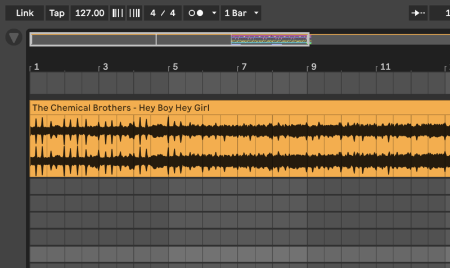Screen dimensions: 450x268
Task: Click bar 3 marker in ruler
Action: click(105, 67)
